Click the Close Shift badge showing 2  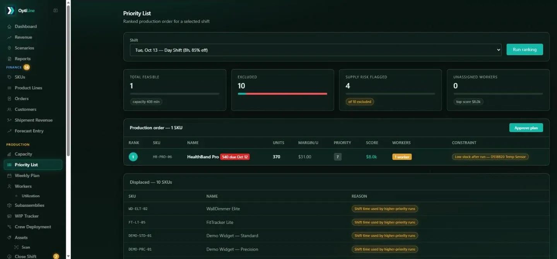pyautogui.click(x=56, y=256)
